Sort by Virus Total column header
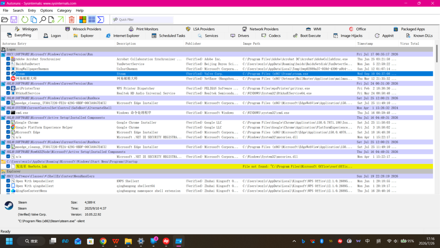Viewport: 440px width, 248px height. pos(416,44)
